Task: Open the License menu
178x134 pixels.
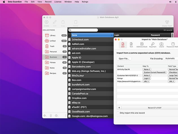Action: click(x=58, y=2)
